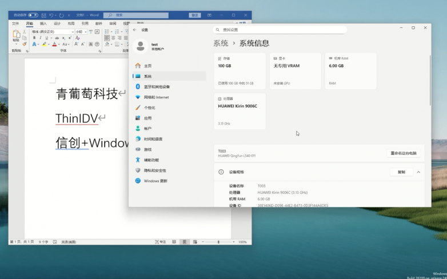
Task: Click the Shrink Font icon
Action: (x=83, y=44)
